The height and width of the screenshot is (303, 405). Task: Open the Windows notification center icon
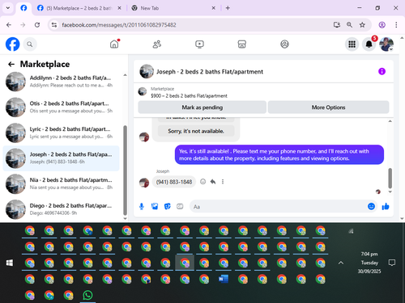coord(392,263)
